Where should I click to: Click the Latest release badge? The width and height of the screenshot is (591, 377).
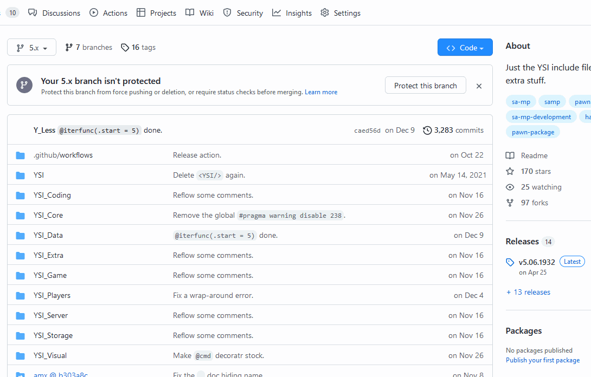(572, 262)
